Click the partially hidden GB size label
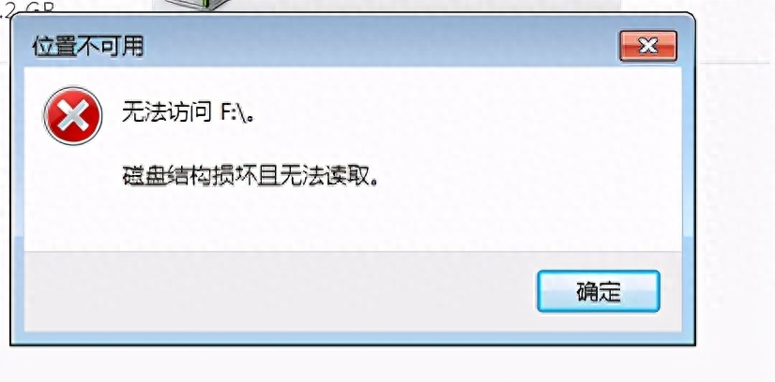Viewport: 775px width, 382px height. pos(26,7)
